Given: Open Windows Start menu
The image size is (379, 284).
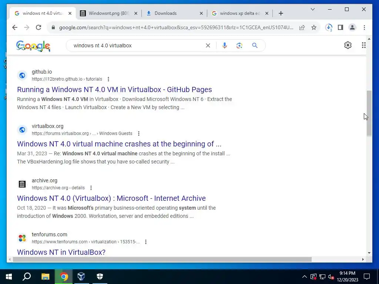Looking at the screenshot, I should tap(9, 277).
